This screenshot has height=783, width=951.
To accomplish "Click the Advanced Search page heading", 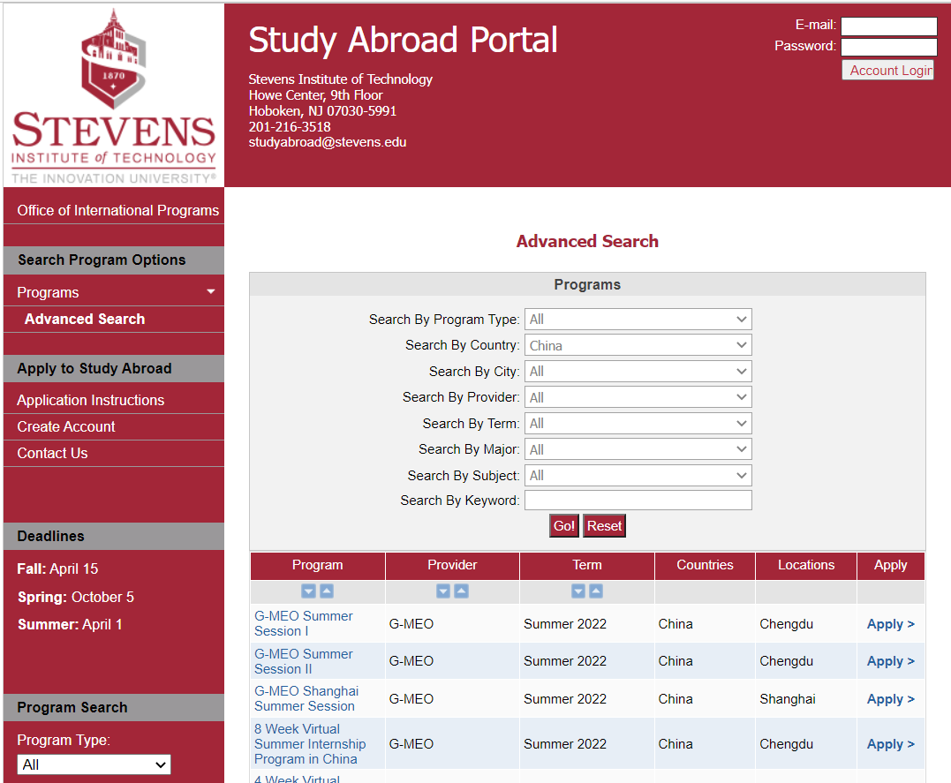I will (587, 241).
